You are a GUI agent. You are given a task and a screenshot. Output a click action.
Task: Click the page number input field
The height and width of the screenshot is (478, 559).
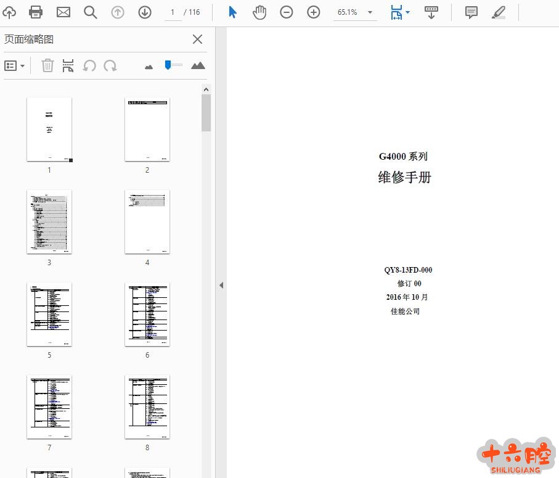tap(173, 12)
